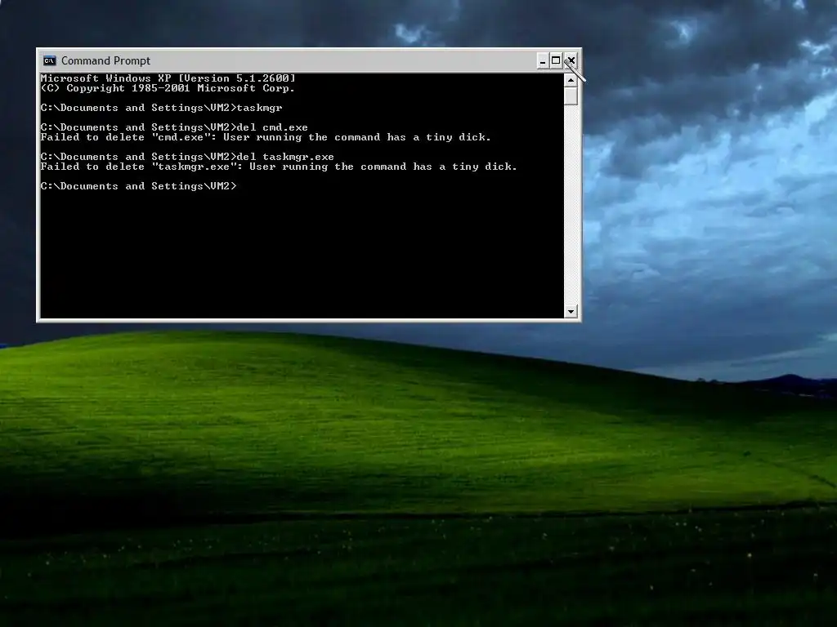Close the Command Prompt window
This screenshot has width=837, height=627.
[x=571, y=60]
